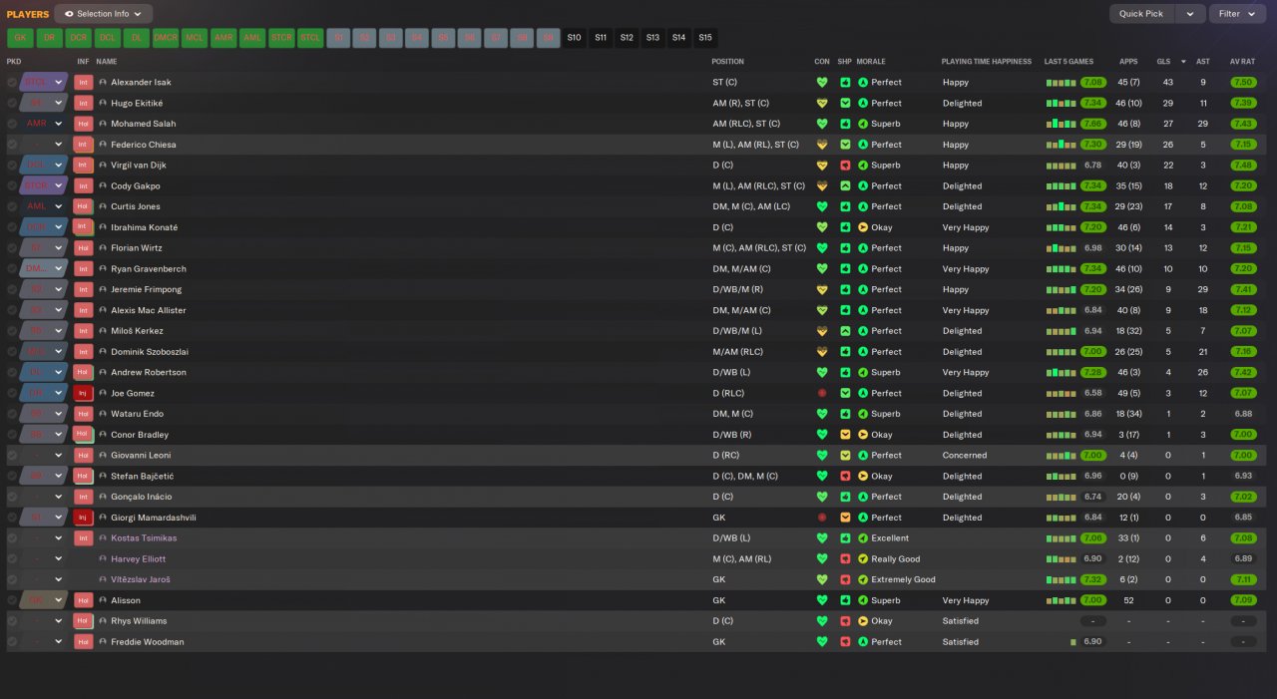Click the 7.50 average rating badge for Isak
1277x699 pixels.
coord(1242,83)
